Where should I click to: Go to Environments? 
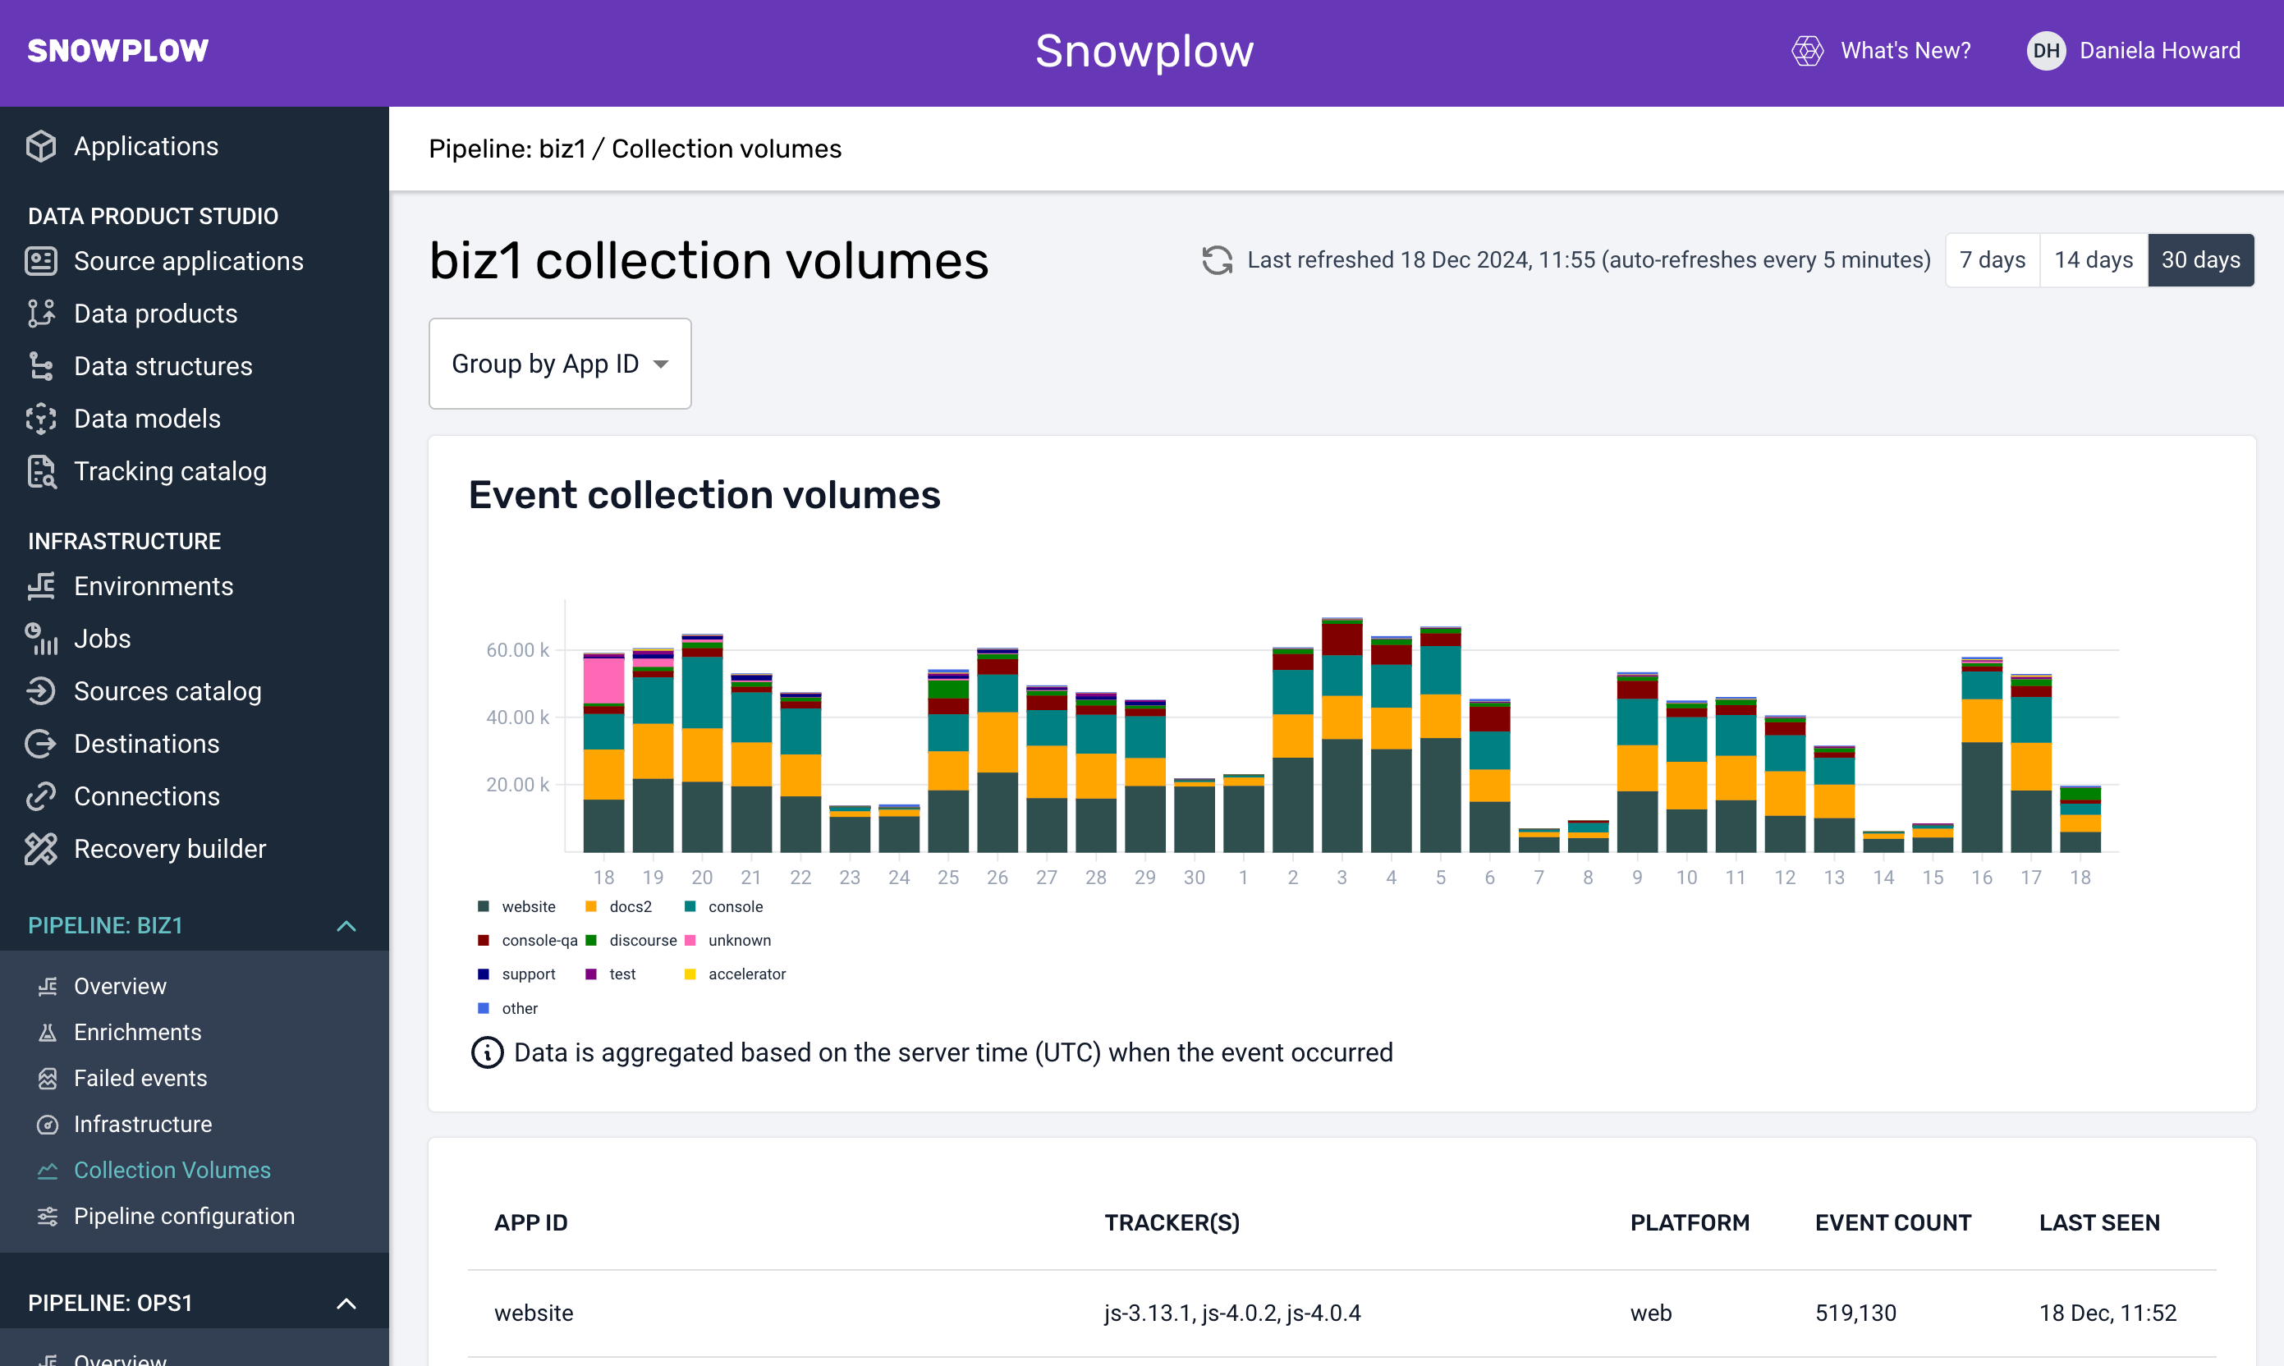154,586
